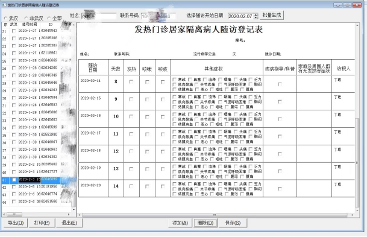Tick the checkbox for patient row 42
Screen dimensions: 367x237
pyautogui.click(x=14, y=187)
